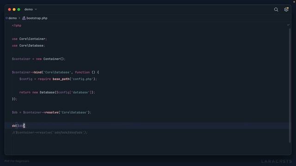Screen dimensions: 296x166
Task: Click the 'use Core\Database;' line
Action: pos(28,46)
